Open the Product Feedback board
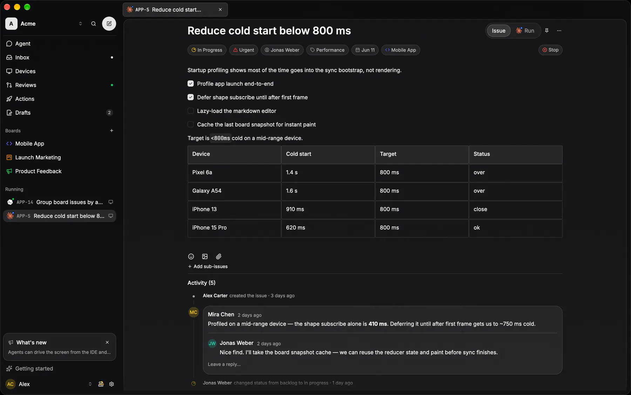 pyautogui.click(x=60, y=171)
